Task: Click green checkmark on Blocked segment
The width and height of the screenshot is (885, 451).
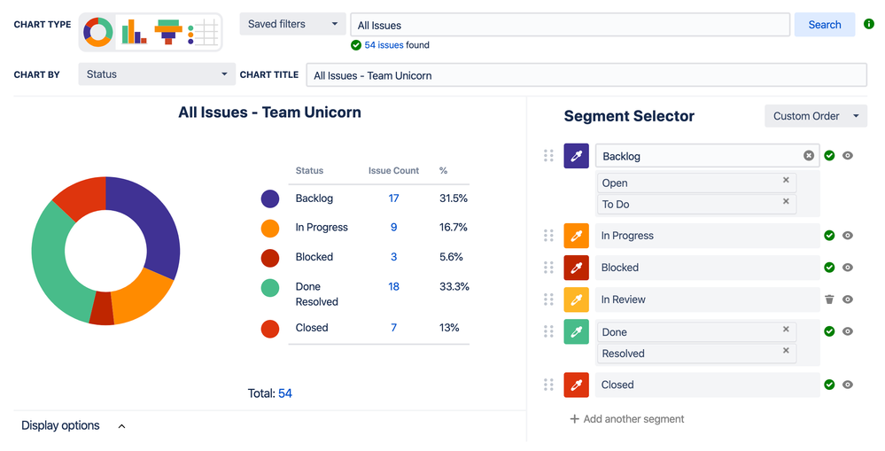Action: pyautogui.click(x=829, y=267)
